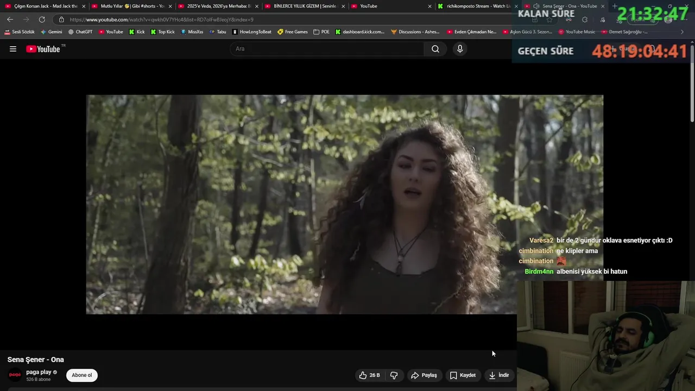Open the MissXss bookmark
695x391 pixels.
[192, 32]
